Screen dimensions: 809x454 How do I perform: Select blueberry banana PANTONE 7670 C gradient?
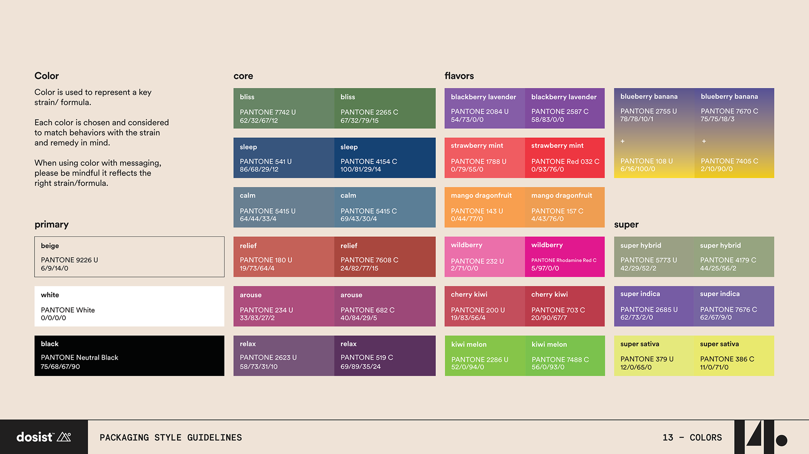pos(734,133)
